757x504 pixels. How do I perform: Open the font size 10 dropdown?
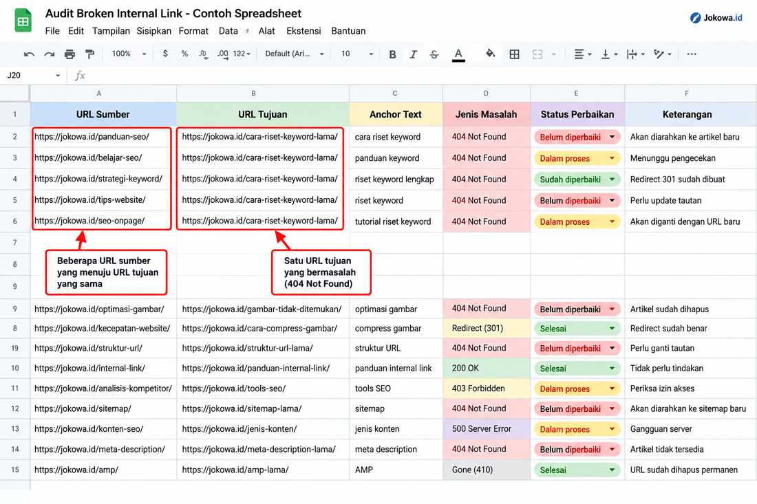(357, 54)
